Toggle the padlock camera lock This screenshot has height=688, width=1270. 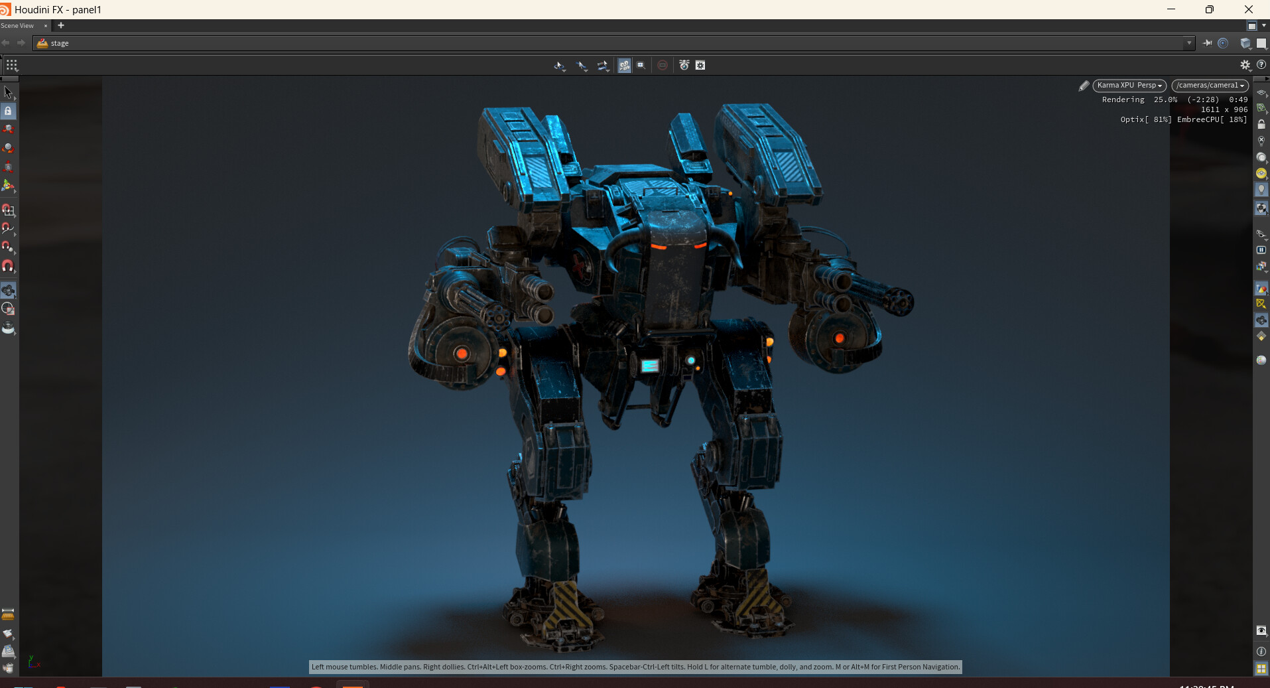pyautogui.click(x=1261, y=124)
